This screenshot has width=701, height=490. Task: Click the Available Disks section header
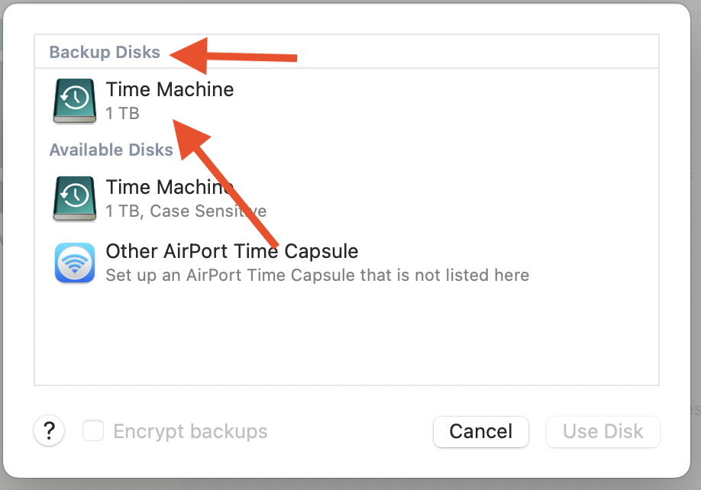[x=111, y=150]
